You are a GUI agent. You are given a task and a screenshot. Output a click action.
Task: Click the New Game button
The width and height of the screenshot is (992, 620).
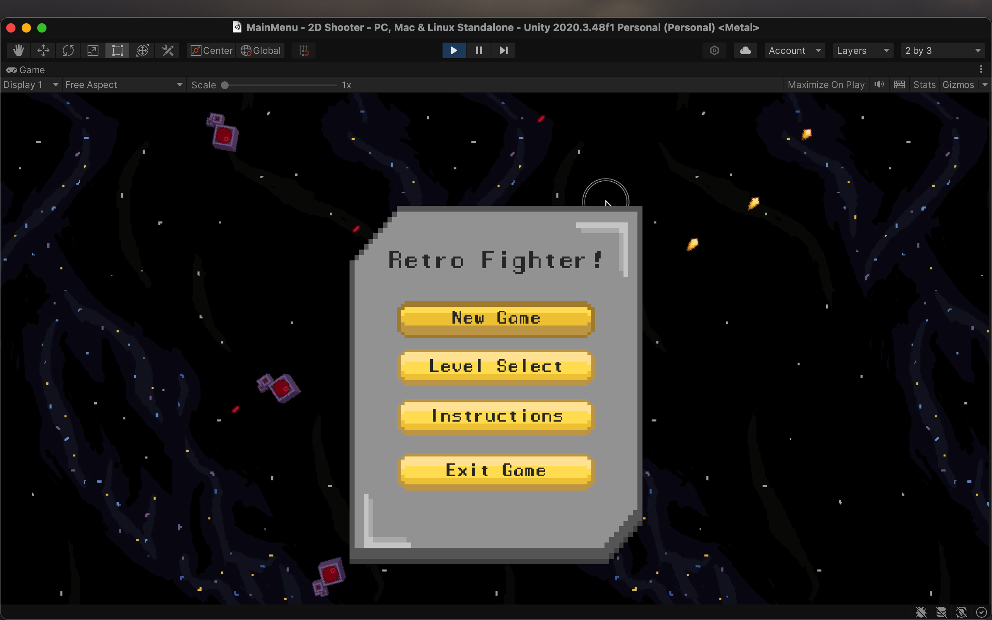point(496,319)
